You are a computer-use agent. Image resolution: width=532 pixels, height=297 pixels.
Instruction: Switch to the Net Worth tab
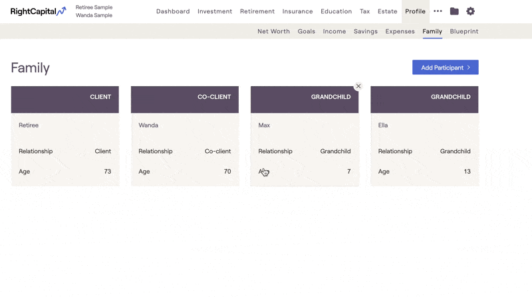(273, 31)
